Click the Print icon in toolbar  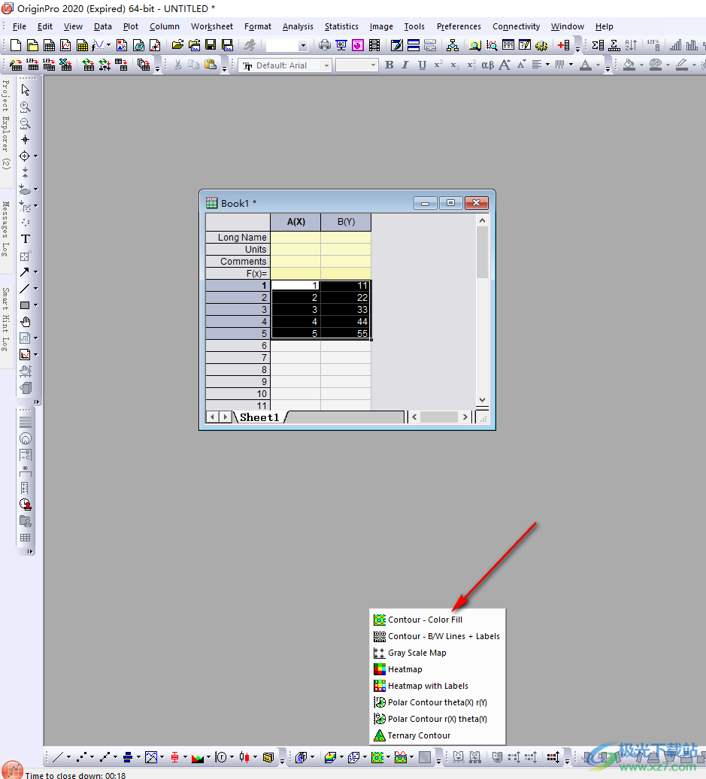[x=325, y=46]
